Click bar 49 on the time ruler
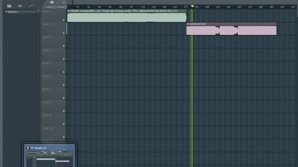Screen dimensions: 298x167 click(99, 7)
